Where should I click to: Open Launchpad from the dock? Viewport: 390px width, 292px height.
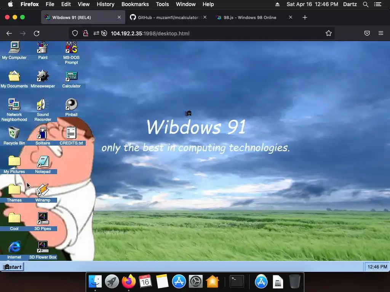tap(112, 282)
